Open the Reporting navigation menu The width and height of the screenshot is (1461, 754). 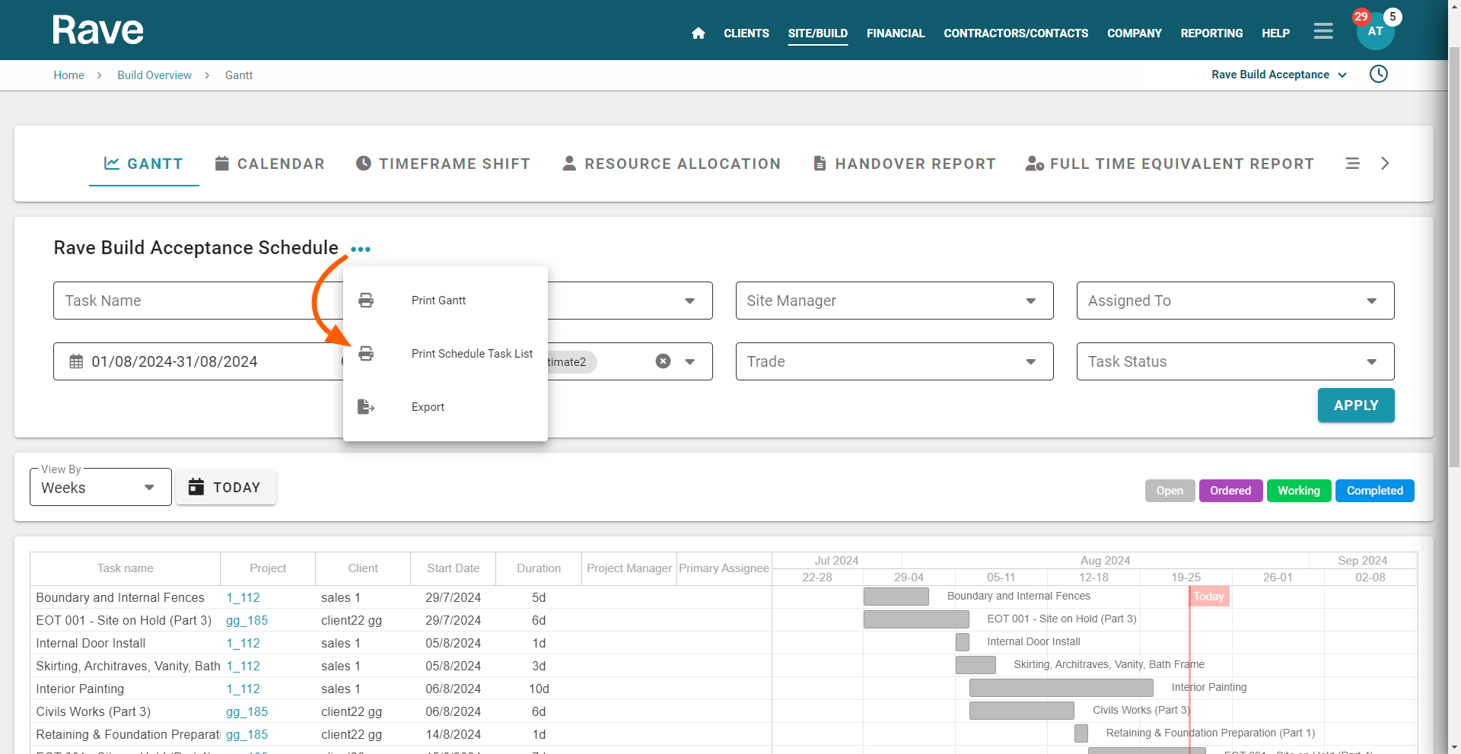[1211, 33]
